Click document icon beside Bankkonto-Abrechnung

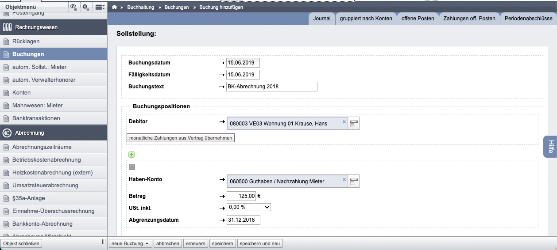[6, 224]
